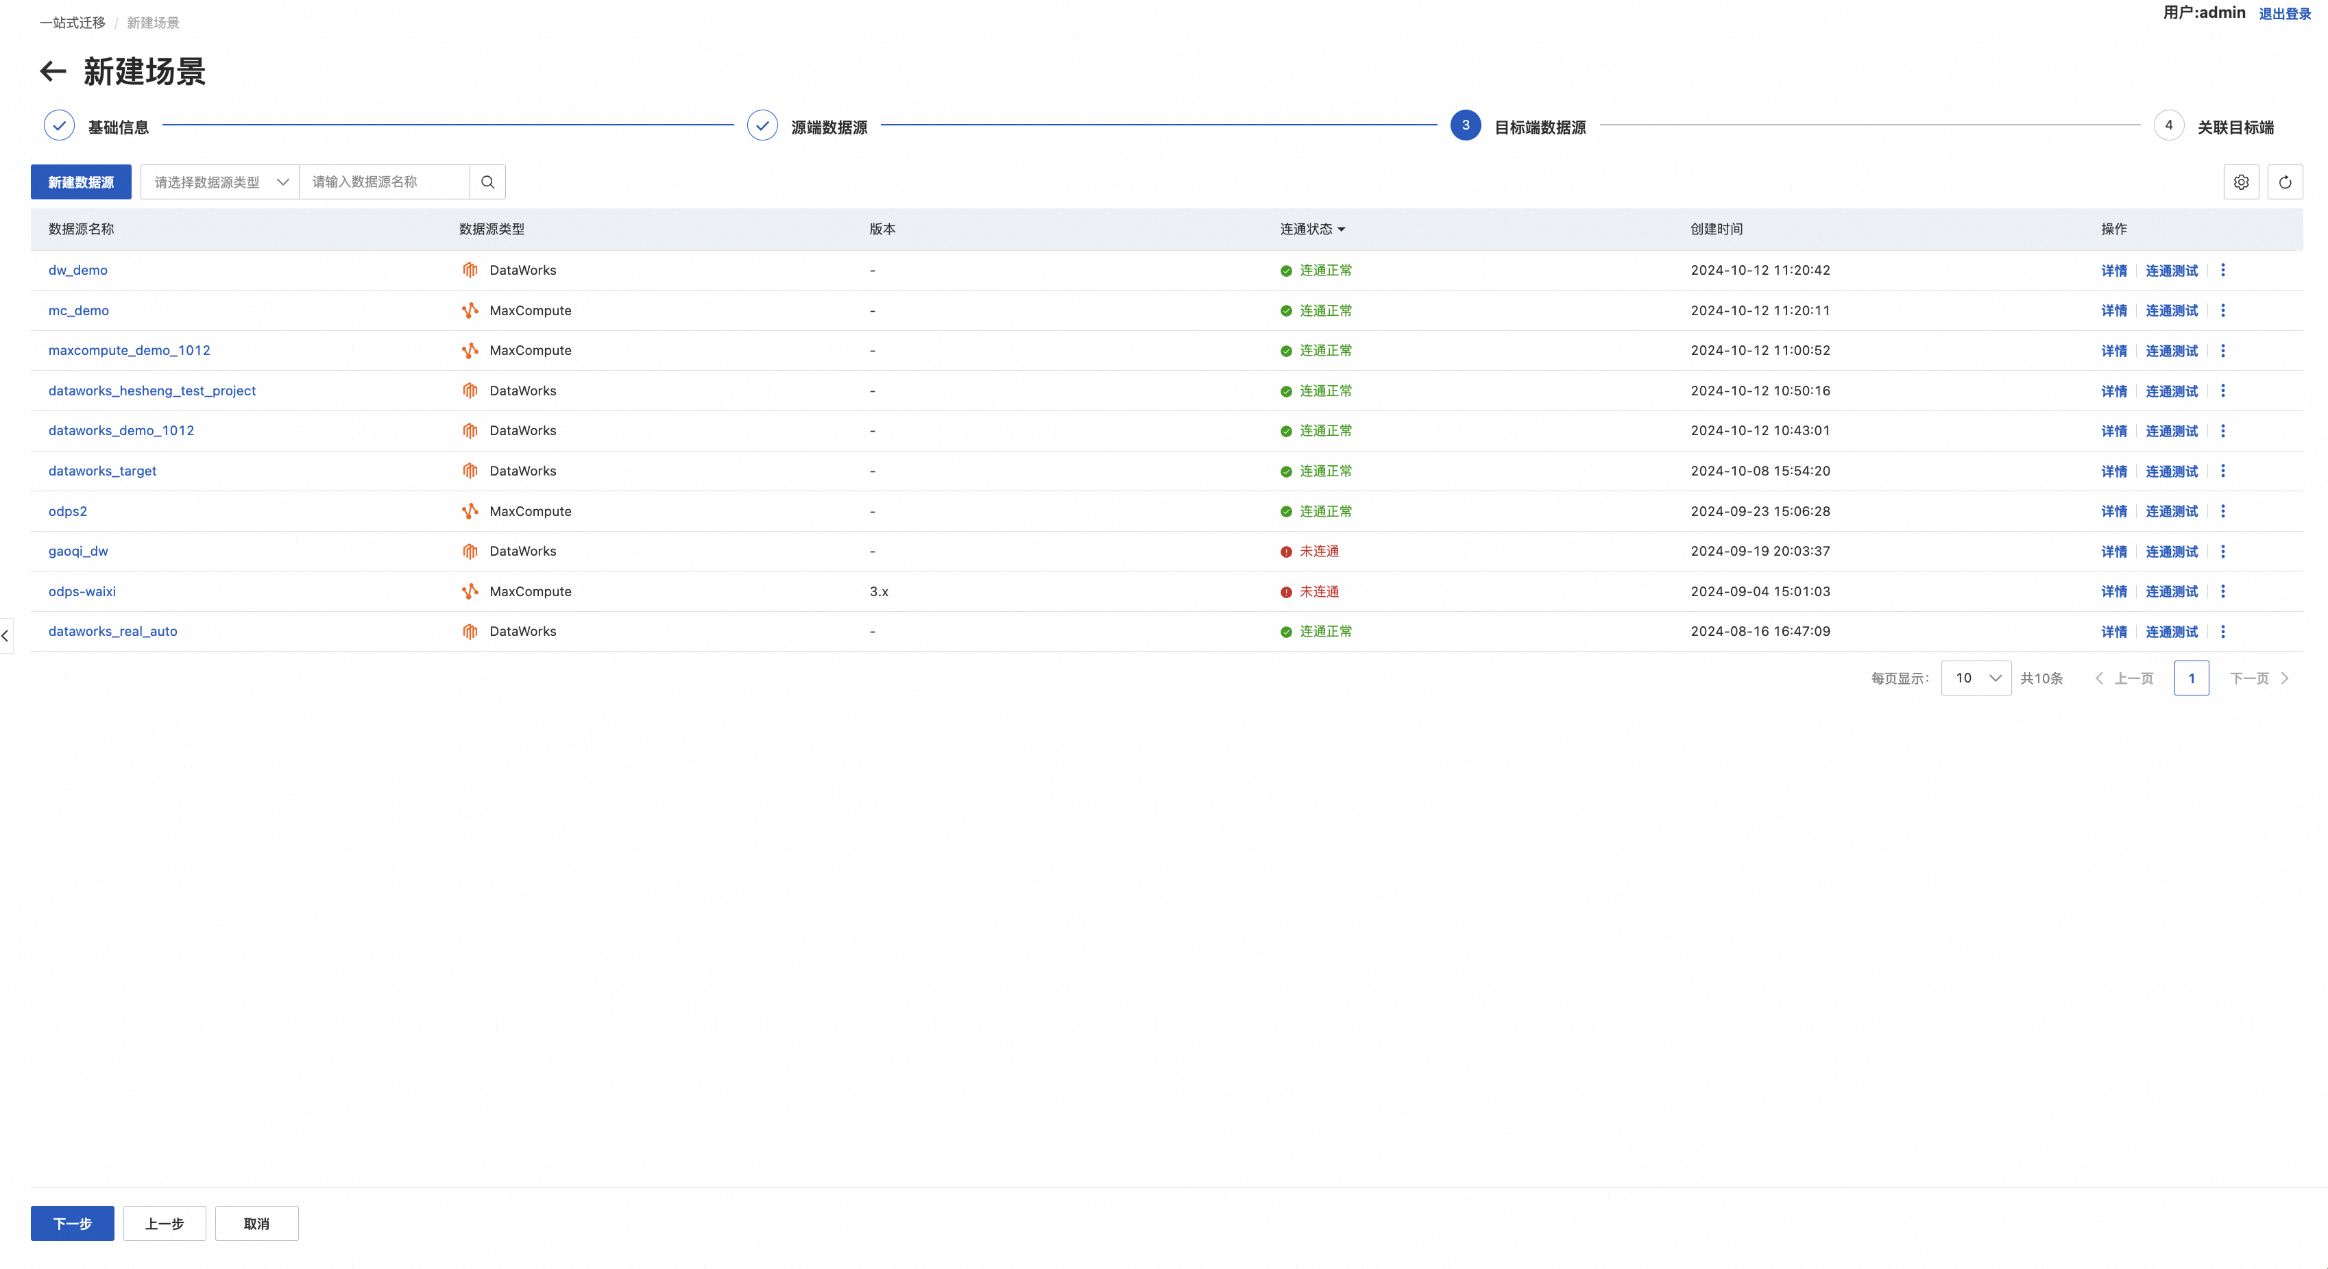Click the MaxCompute icon in odps-waixi row
The image size is (2328, 1269).
tap(470, 591)
